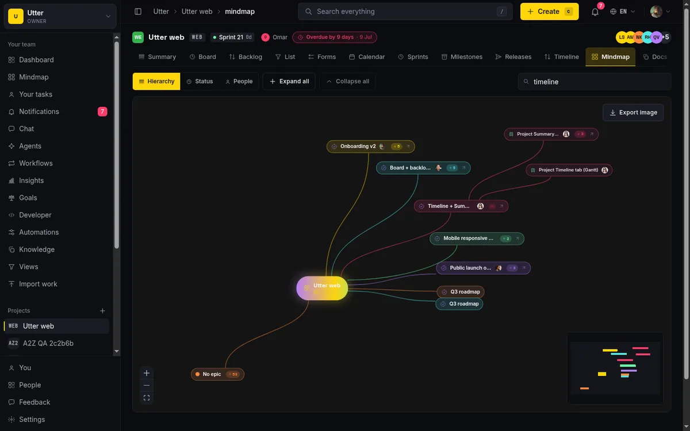This screenshot has height=431, width=690.
Task: Open Board + backlog node arrow icon
Action: click(x=464, y=168)
